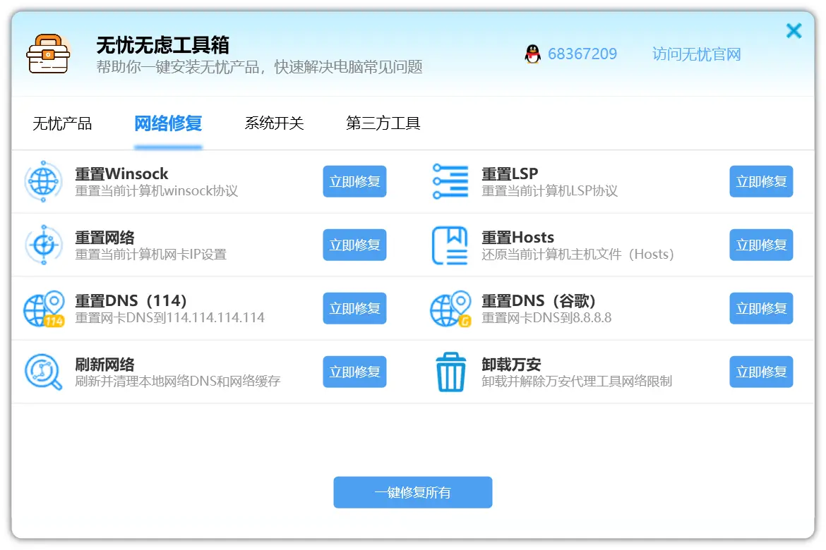The image size is (826, 550).
Task: Click the 一键修复所有 button
Action: click(413, 493)
